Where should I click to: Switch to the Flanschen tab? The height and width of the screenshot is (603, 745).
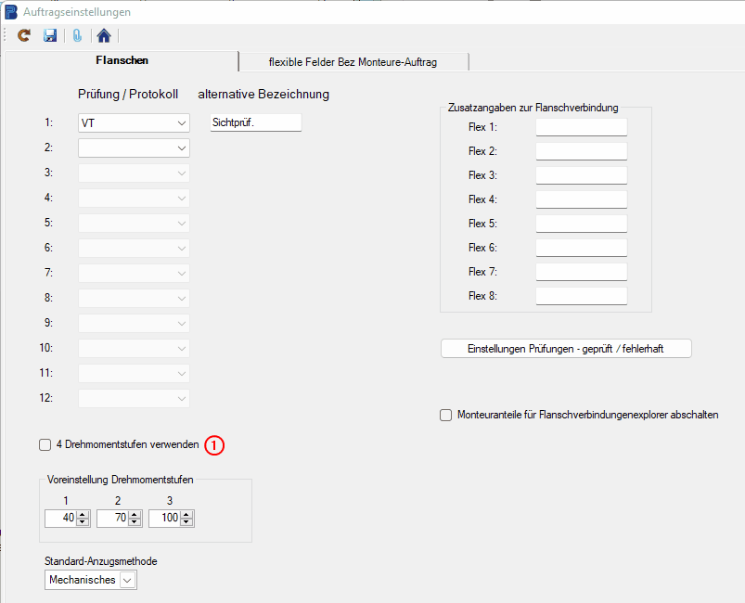pyautogui.click(x=122, y=61)
